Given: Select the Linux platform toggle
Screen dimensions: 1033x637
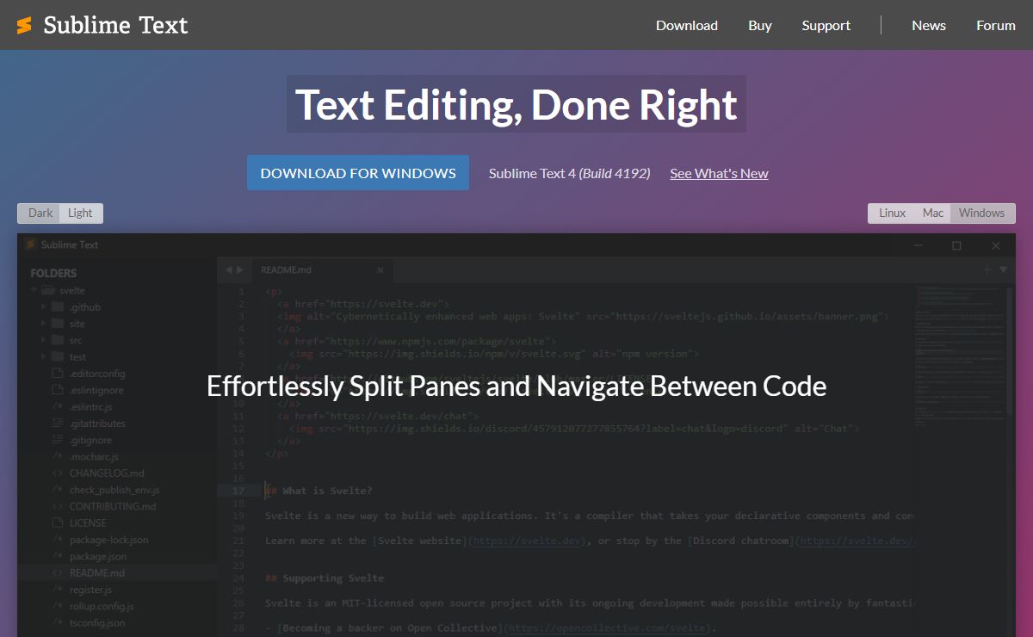Looking at the screenshot, I should tap(892, 213).
